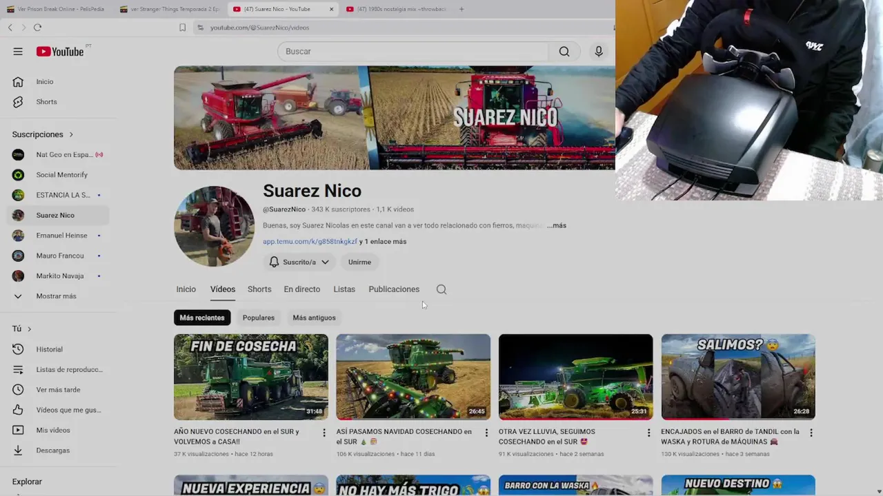The image size is (883, 496).
Task: Open Mauro Francou subscription
Action: pos(58,256)
